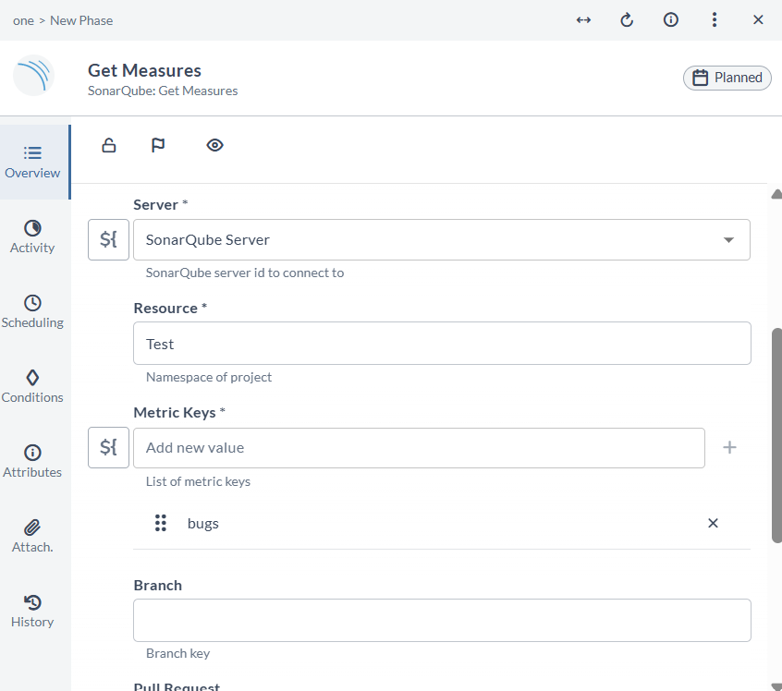This screenshot has height=691, width=782.
Task: Click the SonarQube task logo icon
Action: click(x=34, y=77)
